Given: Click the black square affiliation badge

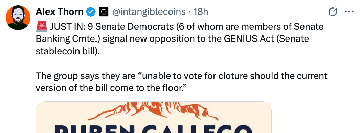Looking at the screenshot, I should [104, 12].
